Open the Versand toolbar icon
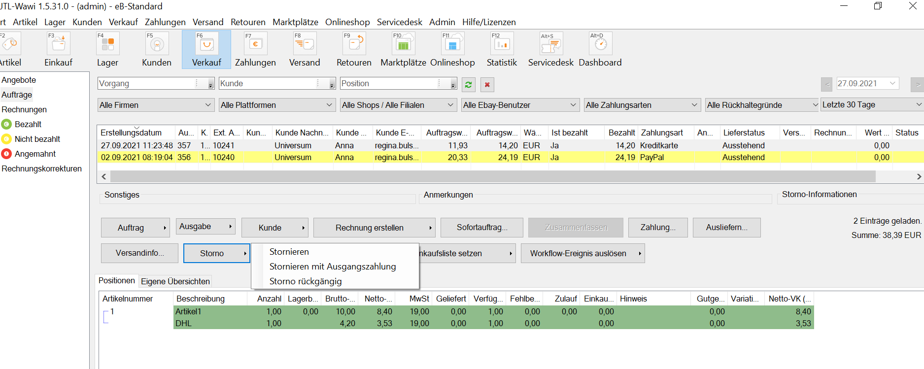 [x=305, y=49]
